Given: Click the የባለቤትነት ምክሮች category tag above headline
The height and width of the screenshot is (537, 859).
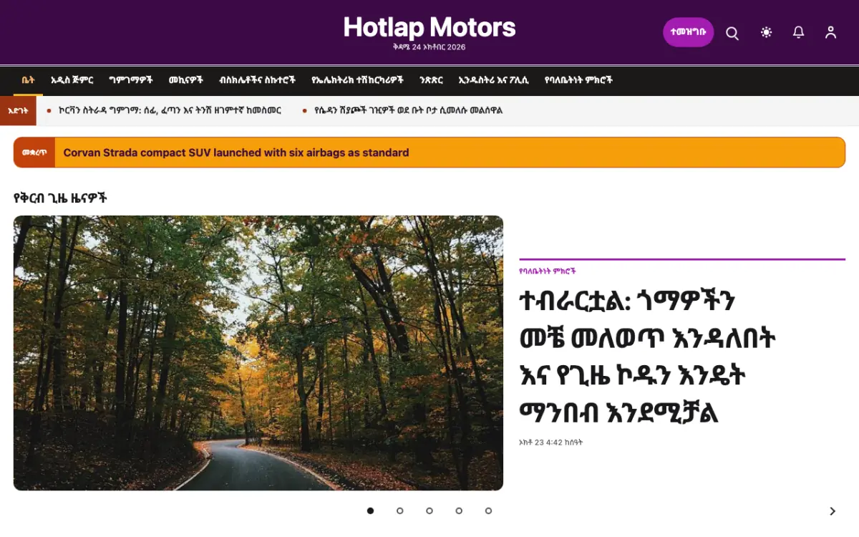Looking at the screenshot, I should coord(548,271).
